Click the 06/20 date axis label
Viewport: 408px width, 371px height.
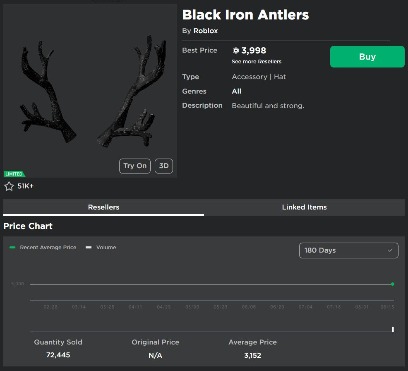pos(277,307)
